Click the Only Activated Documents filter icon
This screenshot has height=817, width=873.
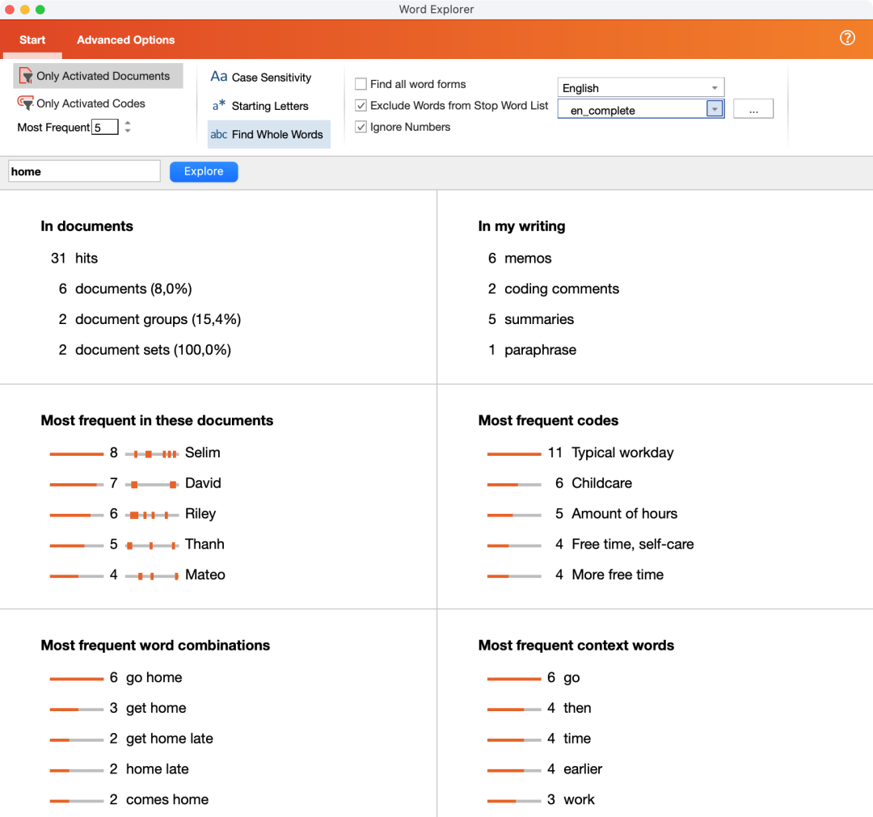[x=26, y=76]
